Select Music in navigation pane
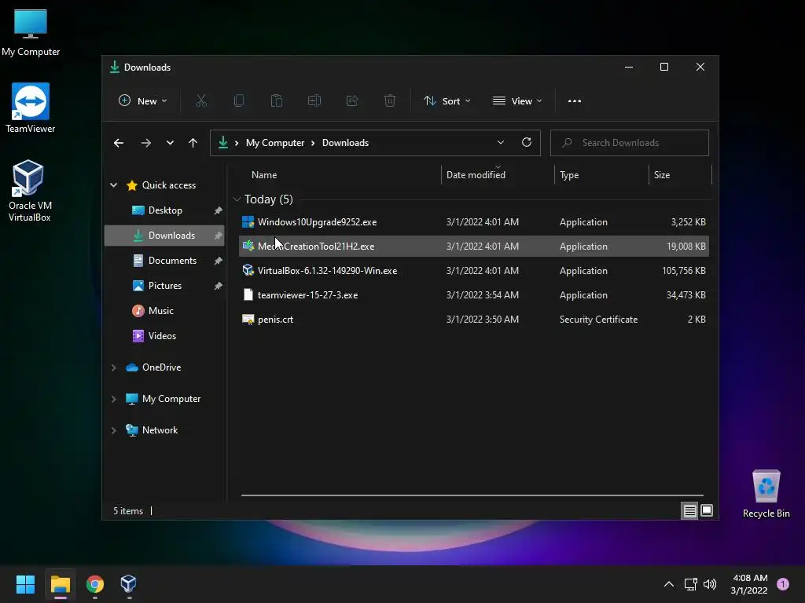 (x=164, y=311)
